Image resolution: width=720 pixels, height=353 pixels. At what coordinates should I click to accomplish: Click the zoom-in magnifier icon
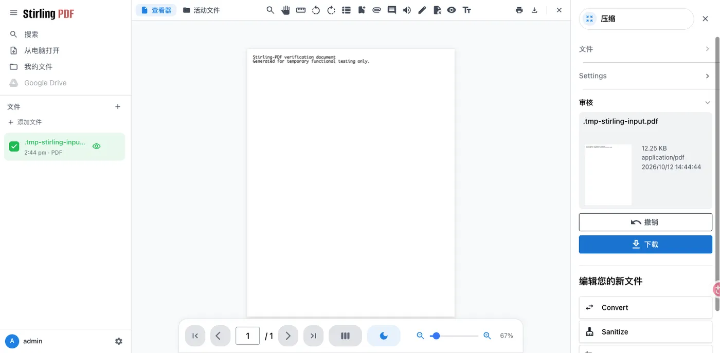click(488, 336)
